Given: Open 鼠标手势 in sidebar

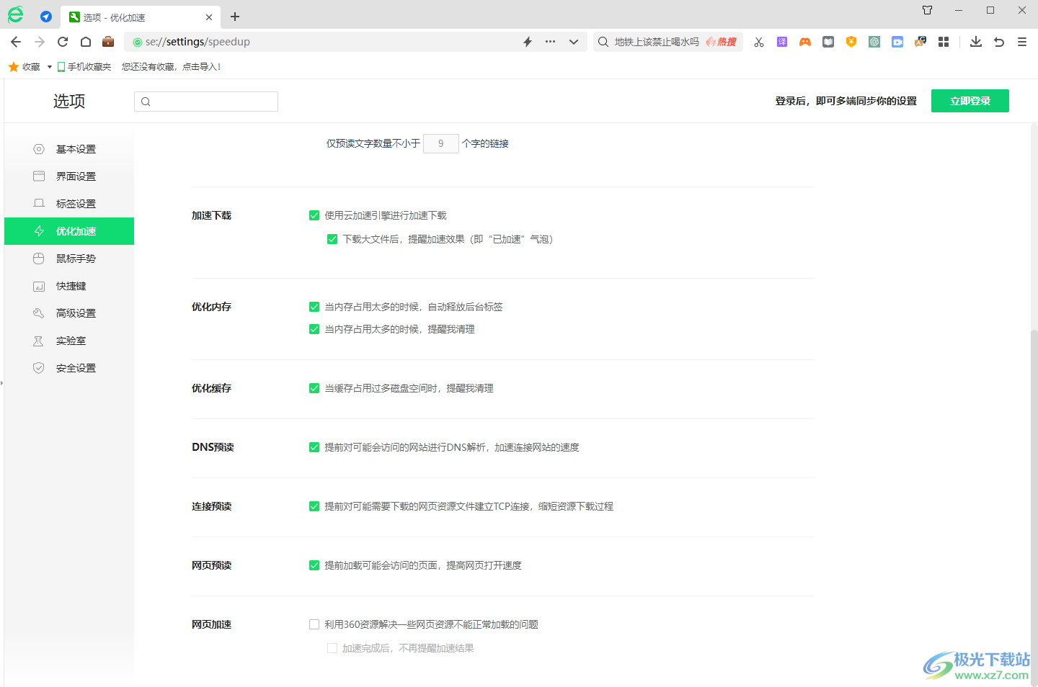Looking at the screenshot, I should click(69, 259).
